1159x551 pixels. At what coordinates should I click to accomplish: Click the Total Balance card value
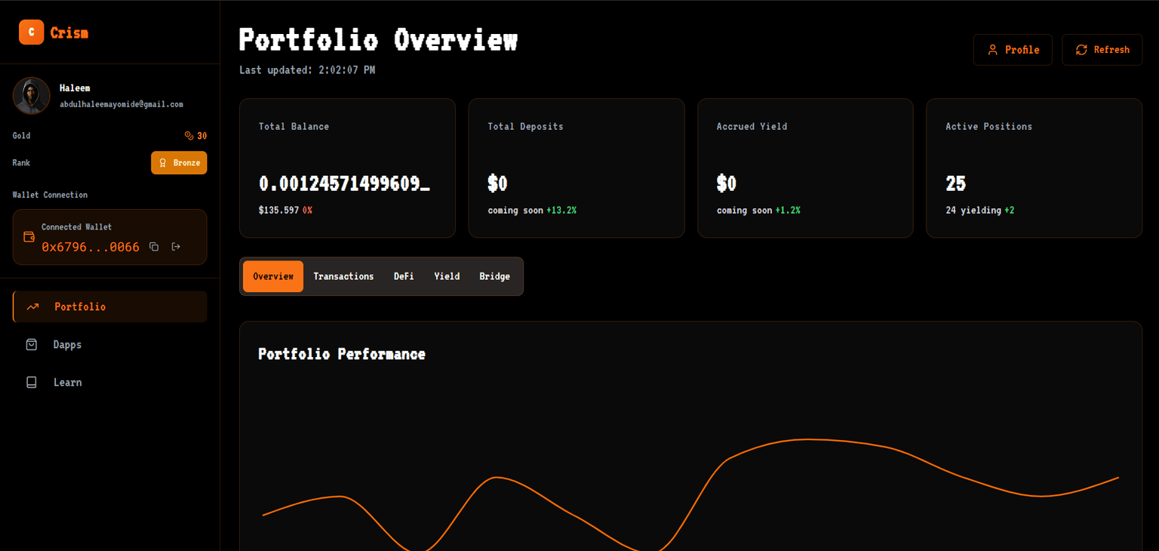click(x=344, y=183)
